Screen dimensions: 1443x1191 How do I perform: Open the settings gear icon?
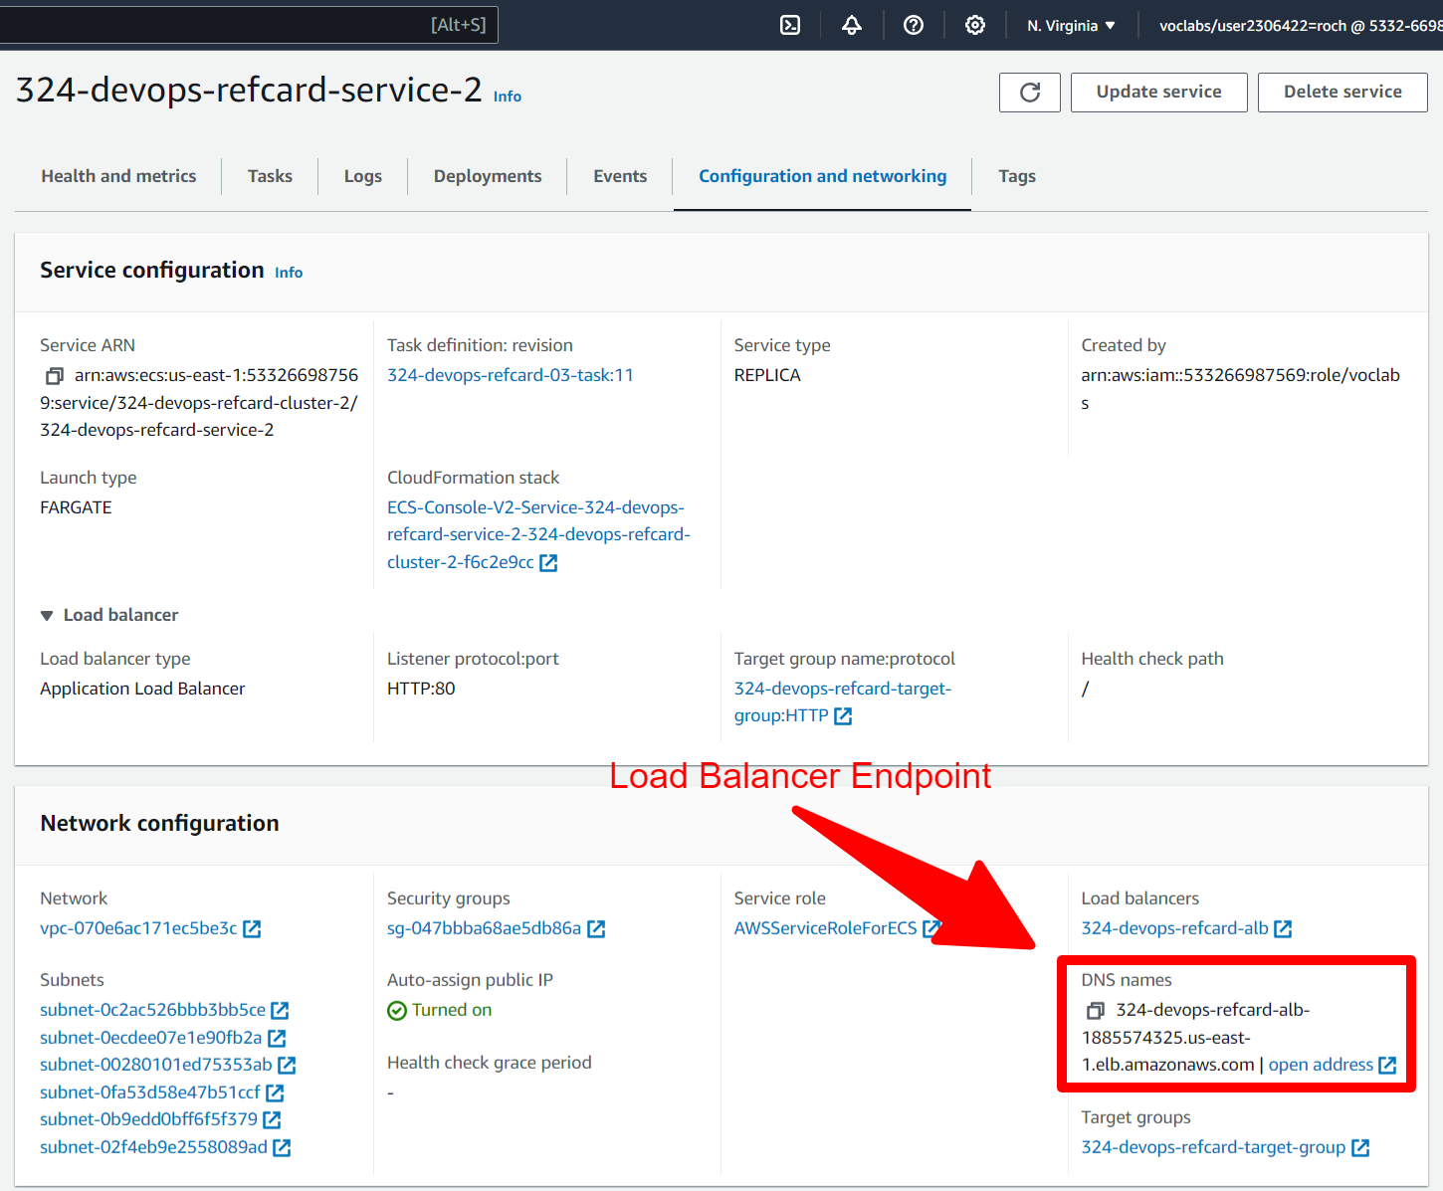click(x=975, y=25)
